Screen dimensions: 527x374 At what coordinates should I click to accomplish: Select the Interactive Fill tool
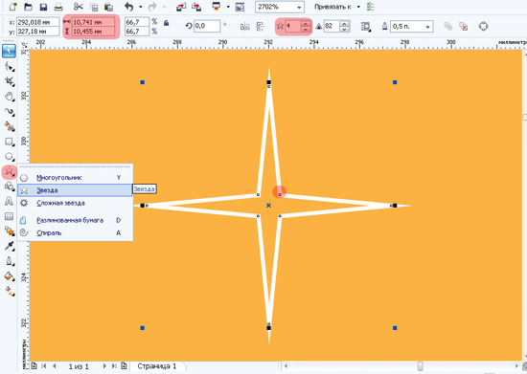click(9, 291)
